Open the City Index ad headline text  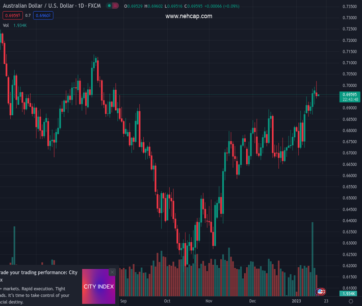click(39, 276)
